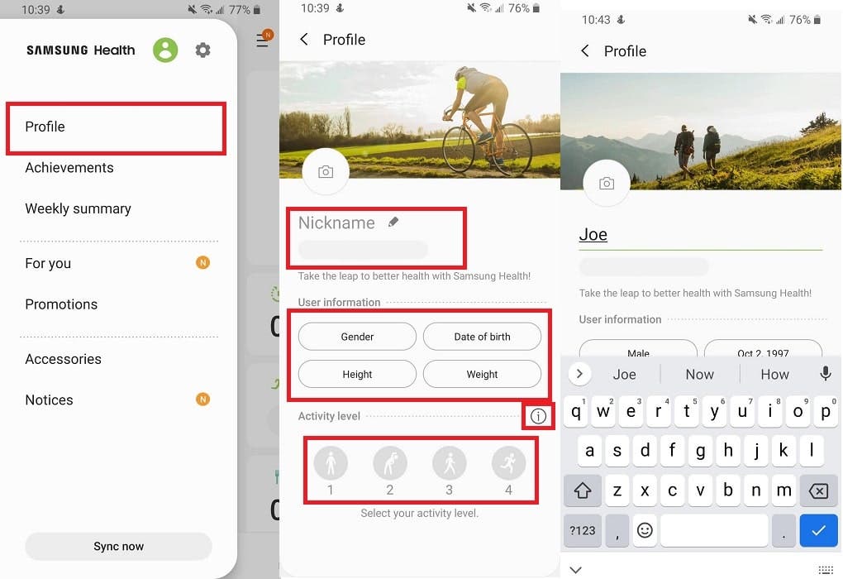The height and width of the screenshot is (579, 843).
Task: Edit Nickname using the pencil icon
Action: pos(393,222)
